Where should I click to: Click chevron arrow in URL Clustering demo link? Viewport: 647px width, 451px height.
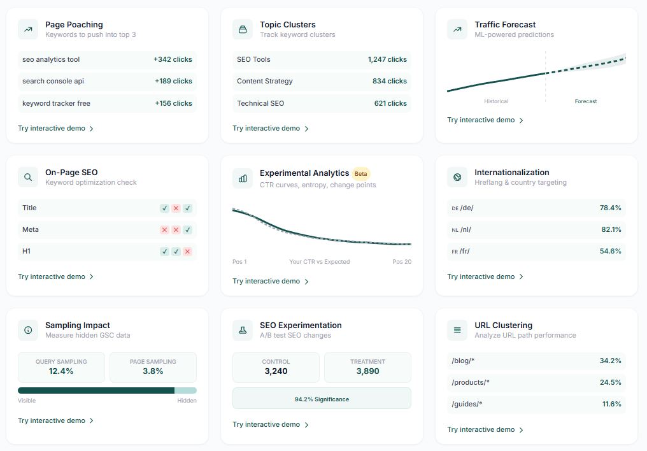click(x=521, y=430)
